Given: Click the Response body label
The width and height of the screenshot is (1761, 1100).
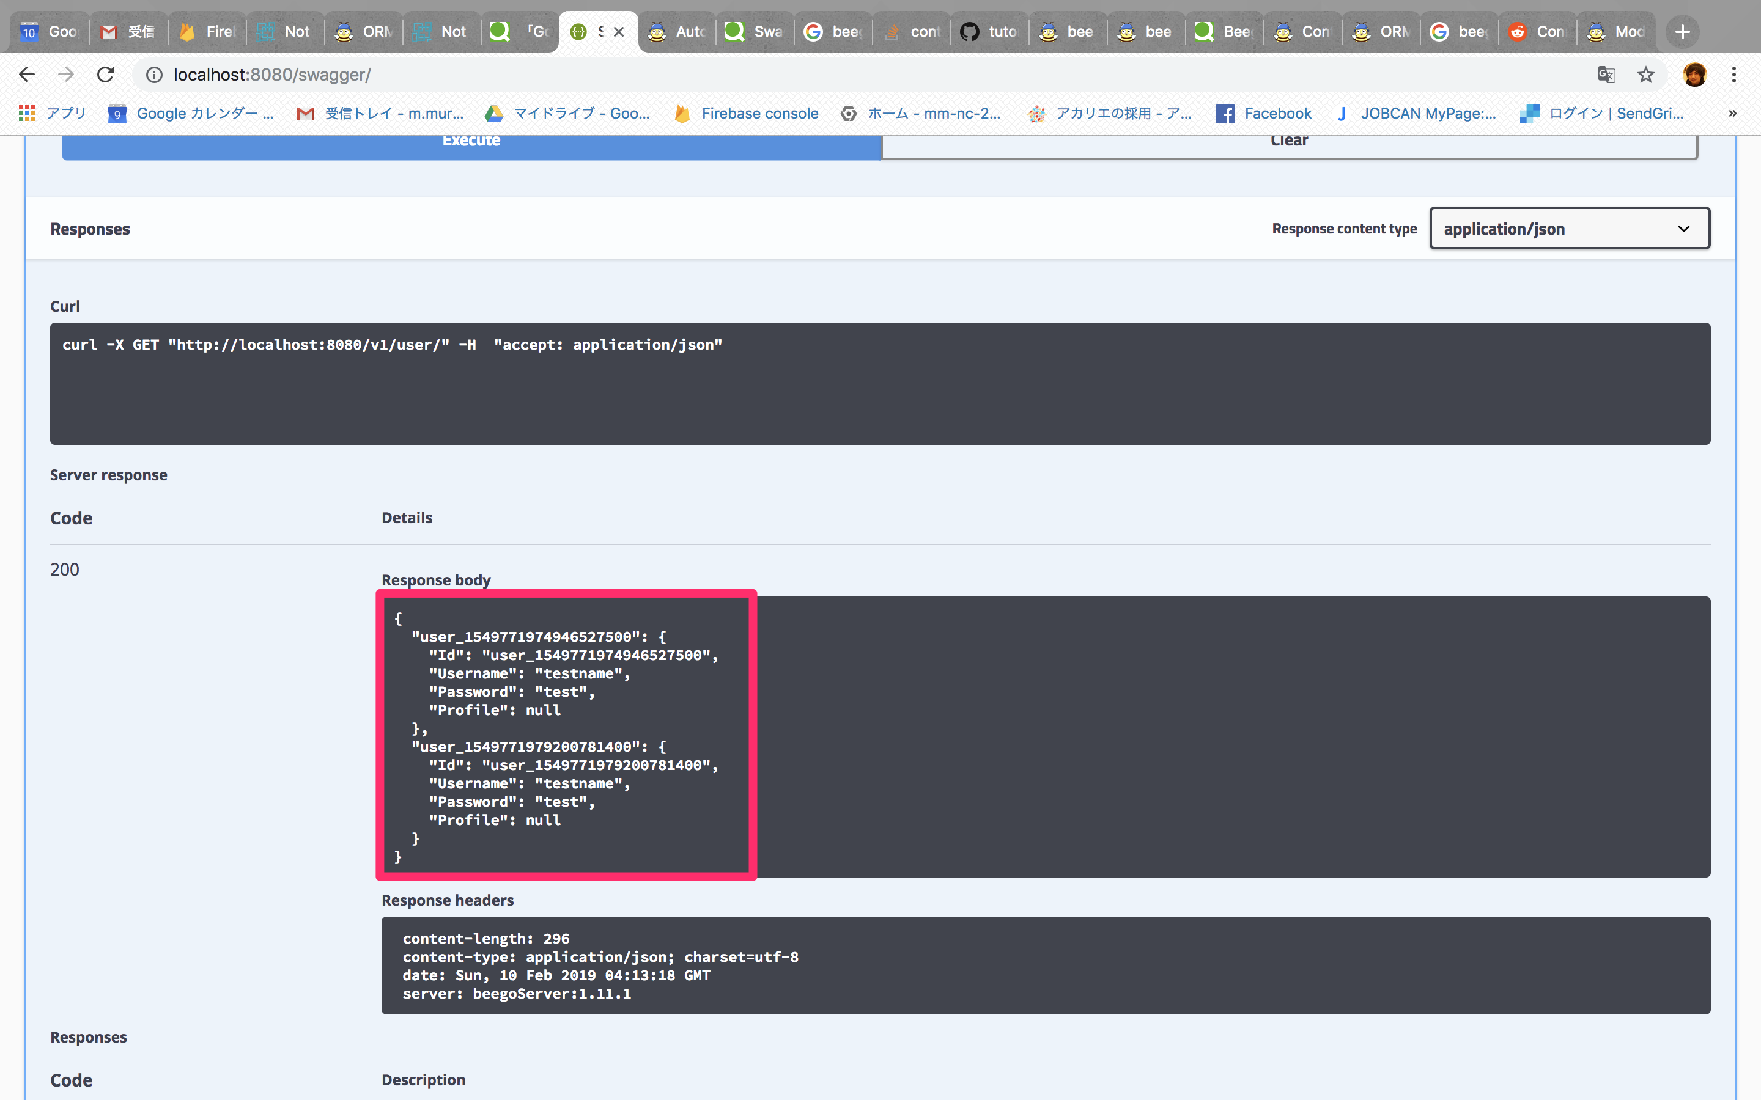Looking at the screenshot, I should pos(436,580).
